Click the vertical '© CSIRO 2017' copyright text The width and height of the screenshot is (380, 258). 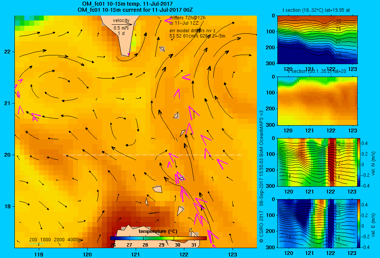[261, 227]
